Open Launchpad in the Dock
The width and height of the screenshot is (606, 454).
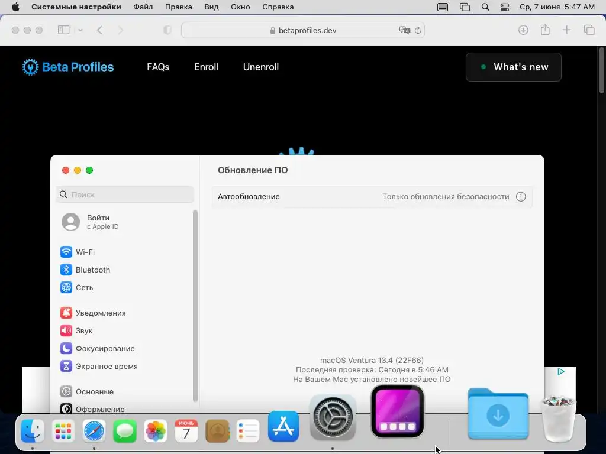63,430
